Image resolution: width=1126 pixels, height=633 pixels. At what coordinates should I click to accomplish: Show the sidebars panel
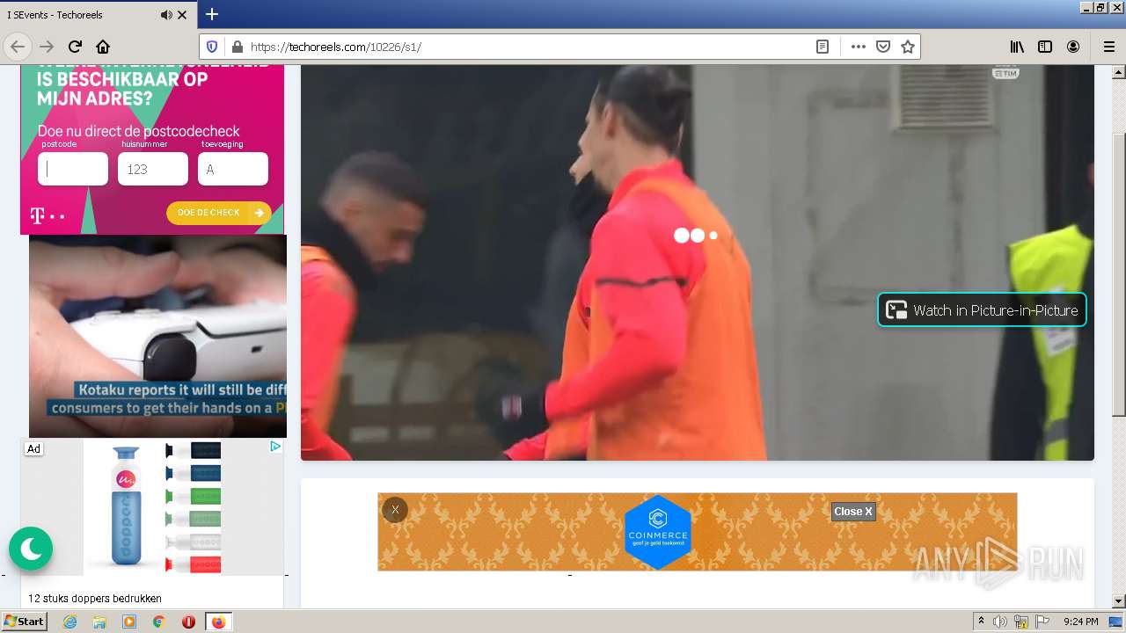[x=1045, y=47]
